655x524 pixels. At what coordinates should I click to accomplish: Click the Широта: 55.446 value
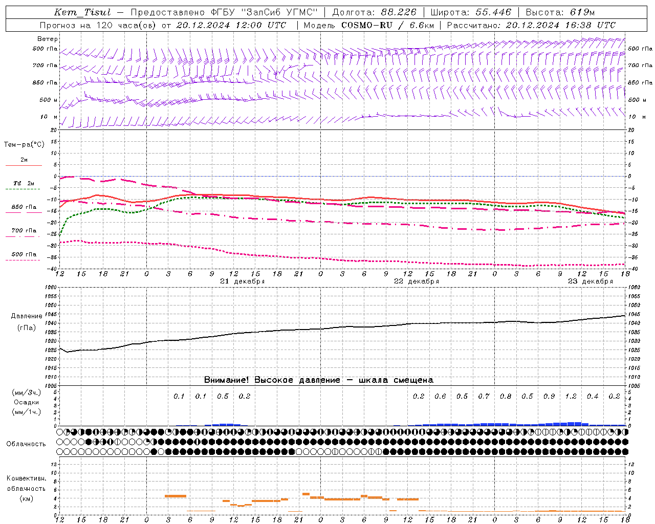click(x=471, y=12)
